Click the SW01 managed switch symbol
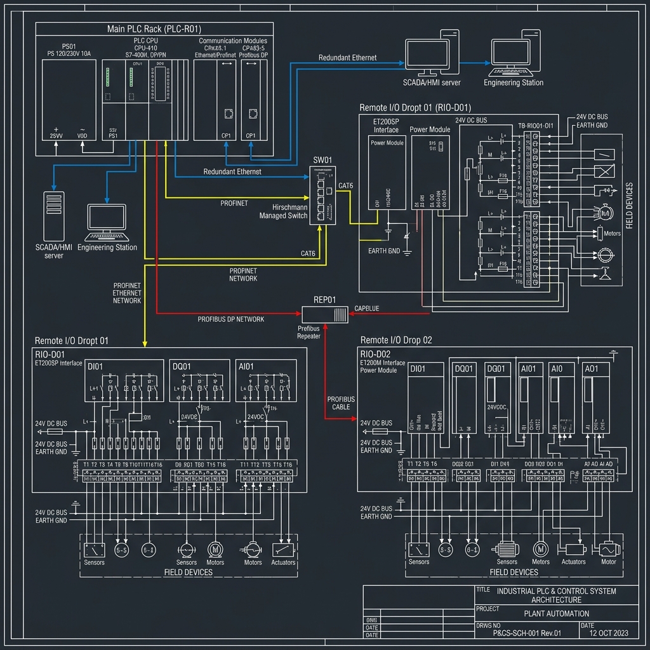Image resolution: width=650 pixels, height=650 pixels. coord(322,196)
